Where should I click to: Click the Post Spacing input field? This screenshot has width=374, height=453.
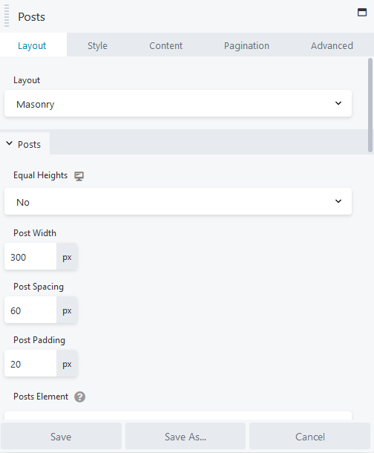30,310
